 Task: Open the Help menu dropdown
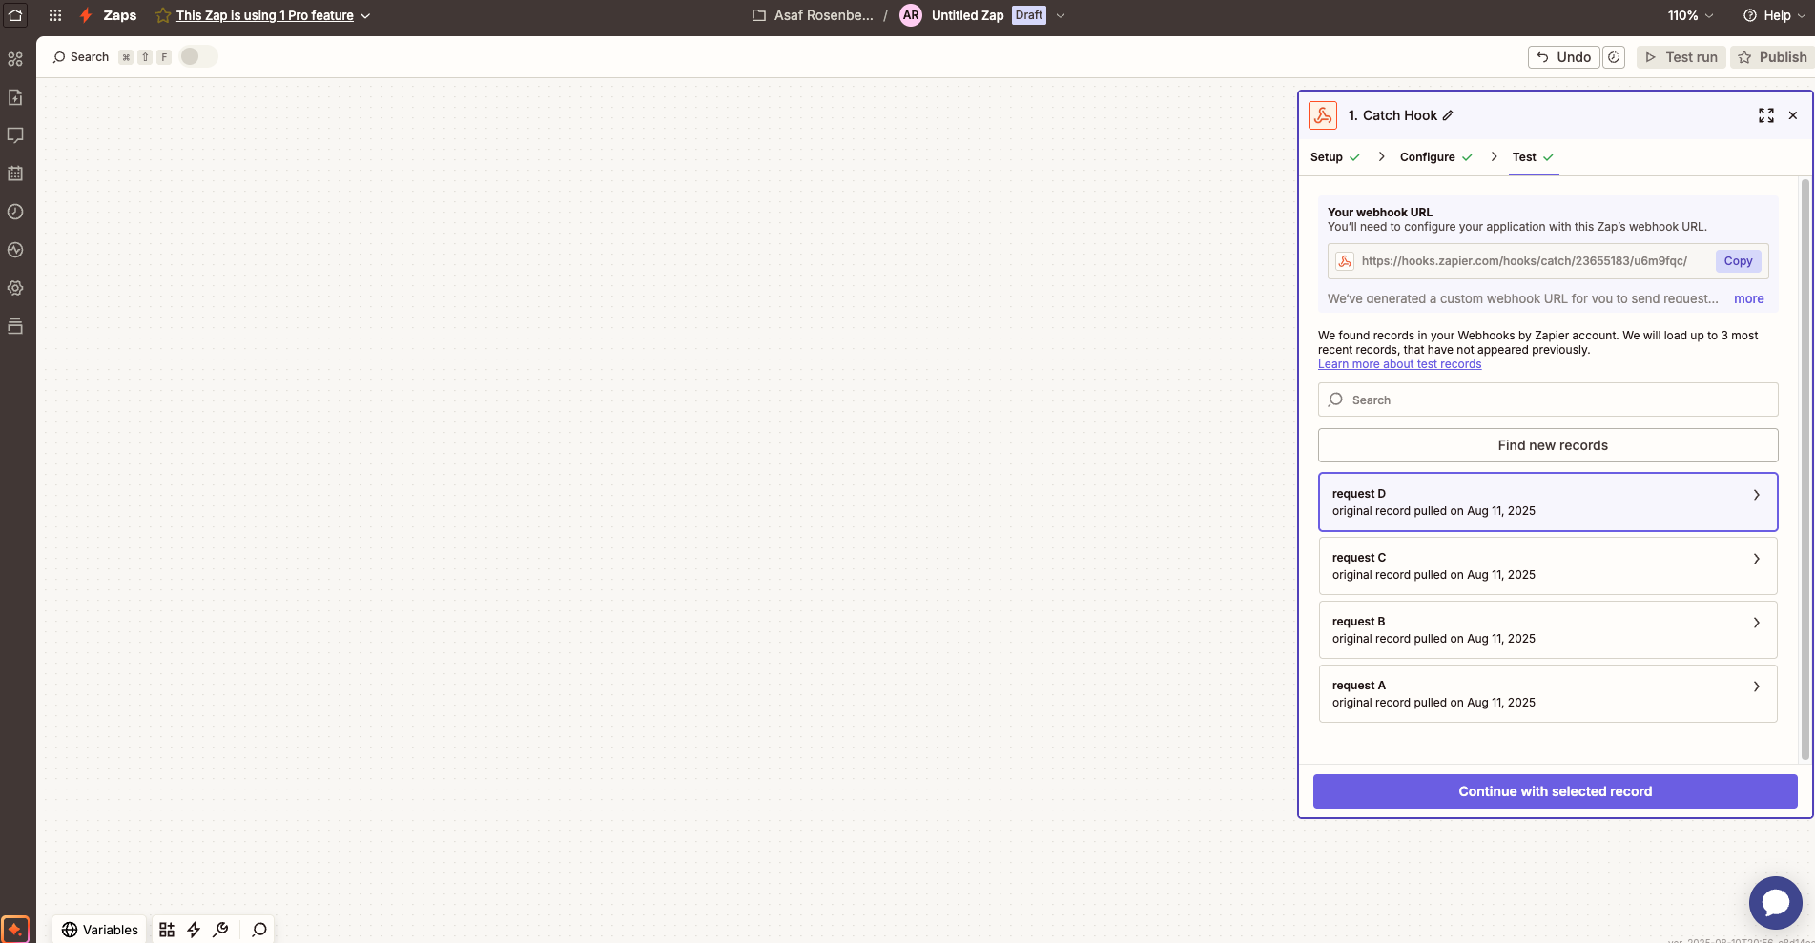1775,15
